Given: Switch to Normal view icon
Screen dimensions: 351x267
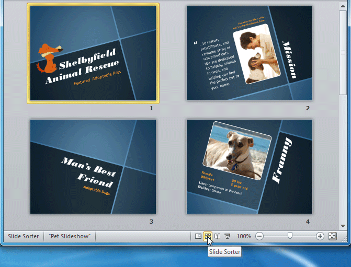Looking at the screenshot, I should tap(198, 236).
